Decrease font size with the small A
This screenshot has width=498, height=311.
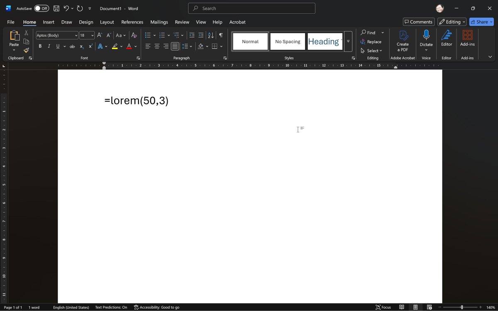(x=109, y=35)
